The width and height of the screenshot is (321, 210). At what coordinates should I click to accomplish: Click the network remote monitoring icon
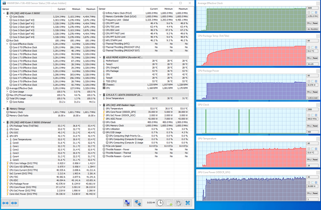(138, 203)
